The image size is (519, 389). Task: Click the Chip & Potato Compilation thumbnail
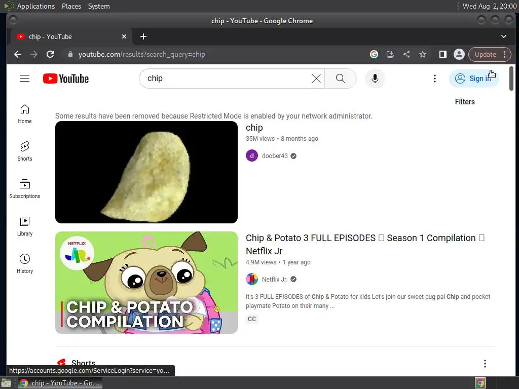[x=146, y=283]
